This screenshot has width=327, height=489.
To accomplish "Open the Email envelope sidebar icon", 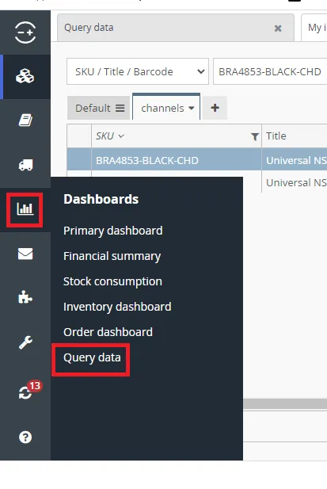I will pos(25,254).
